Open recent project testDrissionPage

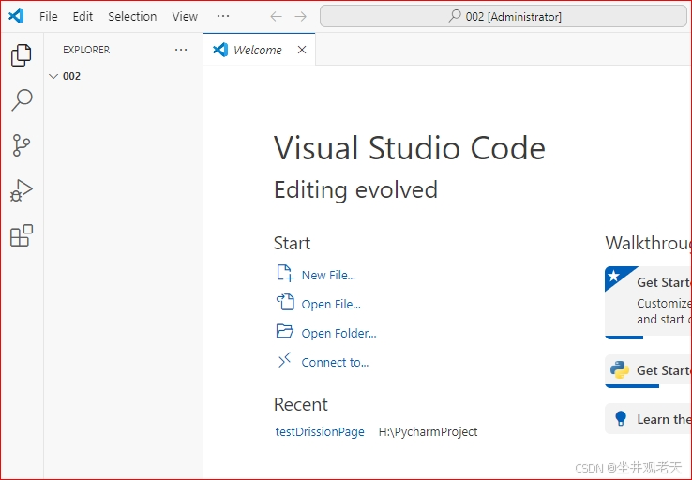pyautogui.click(x=320, y=431)
